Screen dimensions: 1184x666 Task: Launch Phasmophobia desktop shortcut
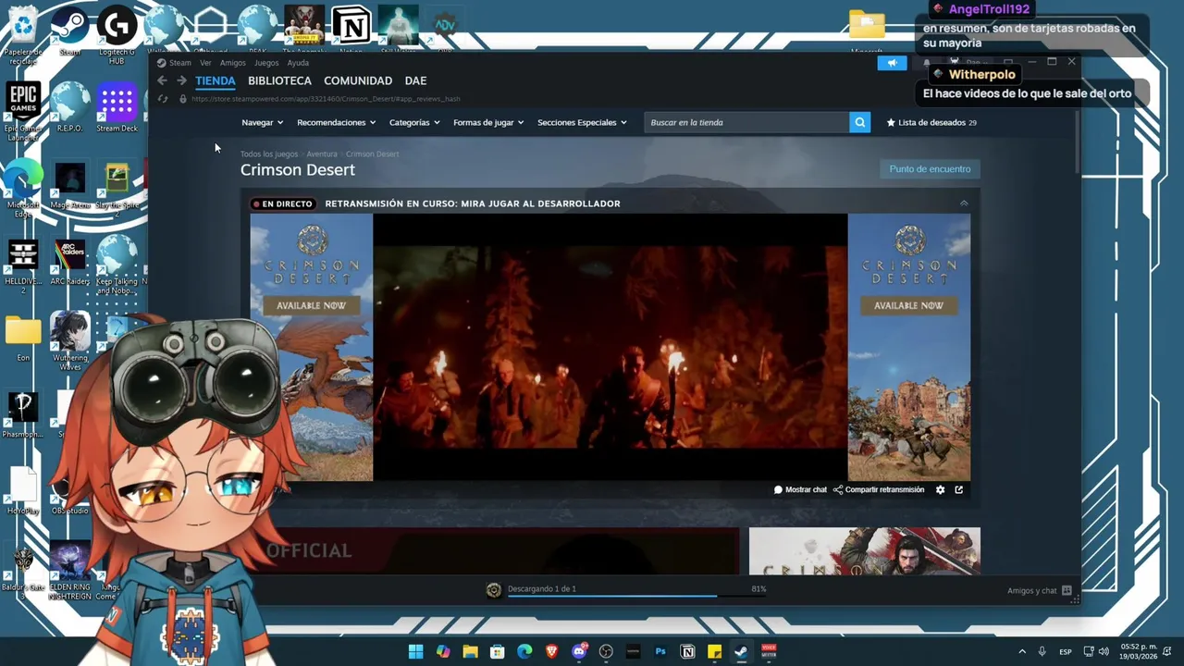(x=23, y=414)
